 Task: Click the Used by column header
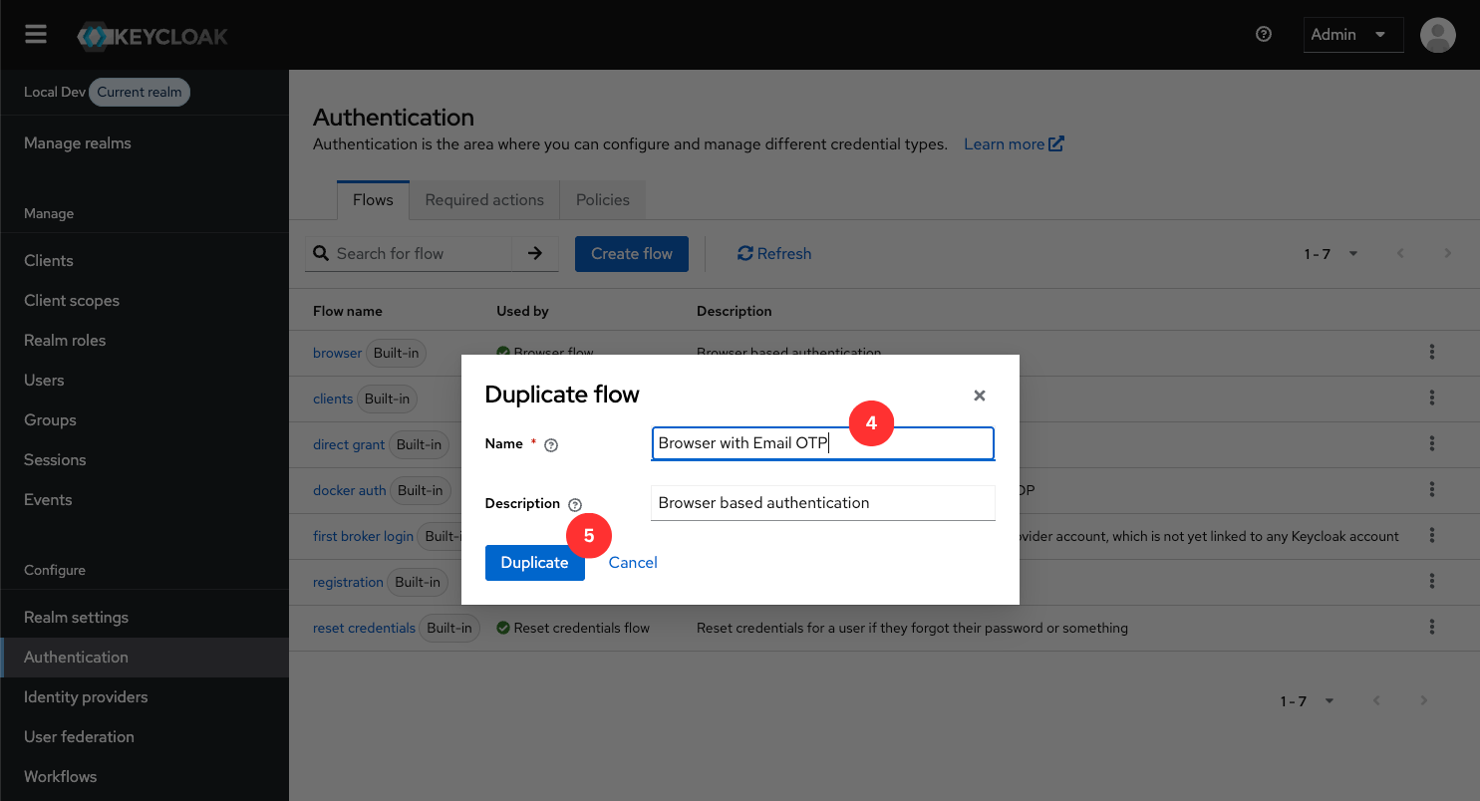[x=523, y=311]
